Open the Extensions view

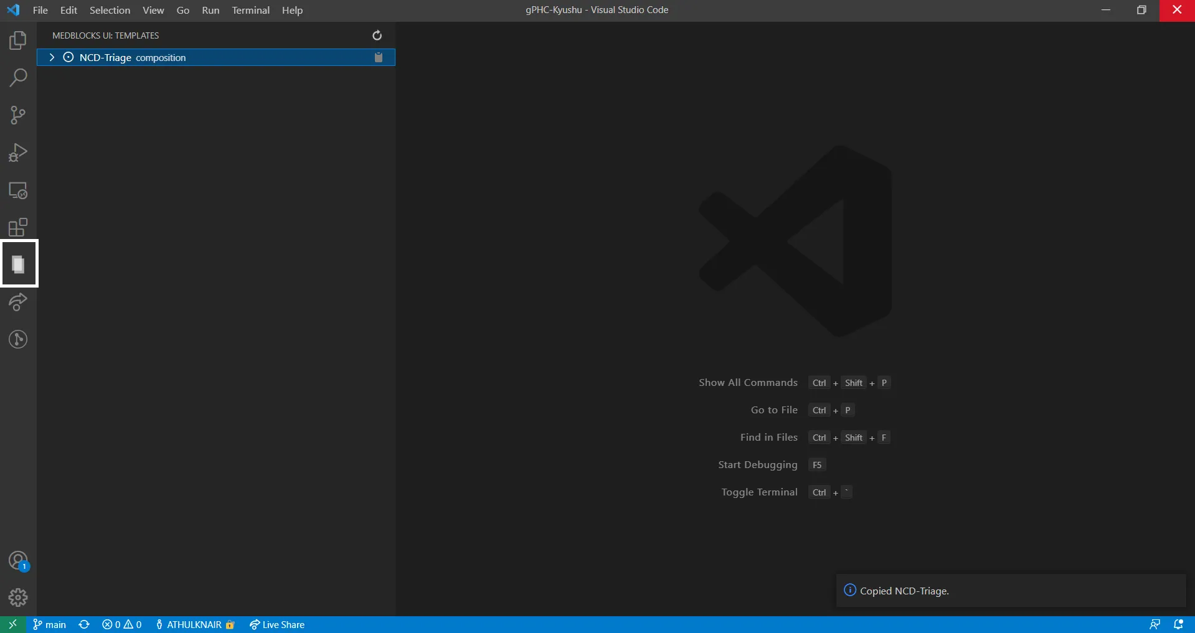click(19, 227)
